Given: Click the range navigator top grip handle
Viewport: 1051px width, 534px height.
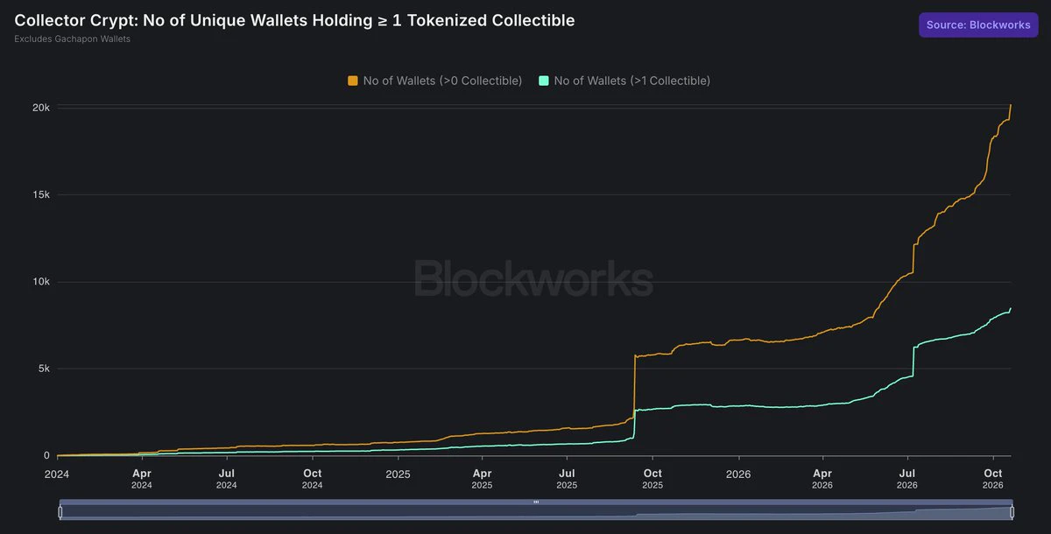Looking at the screenshot, I should [536, 502].
